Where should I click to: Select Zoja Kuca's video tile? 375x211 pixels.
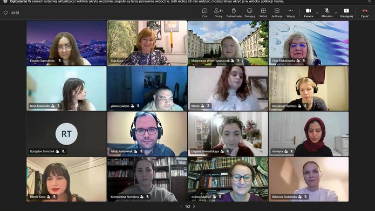pyautogui.click(x=147, y=43)
